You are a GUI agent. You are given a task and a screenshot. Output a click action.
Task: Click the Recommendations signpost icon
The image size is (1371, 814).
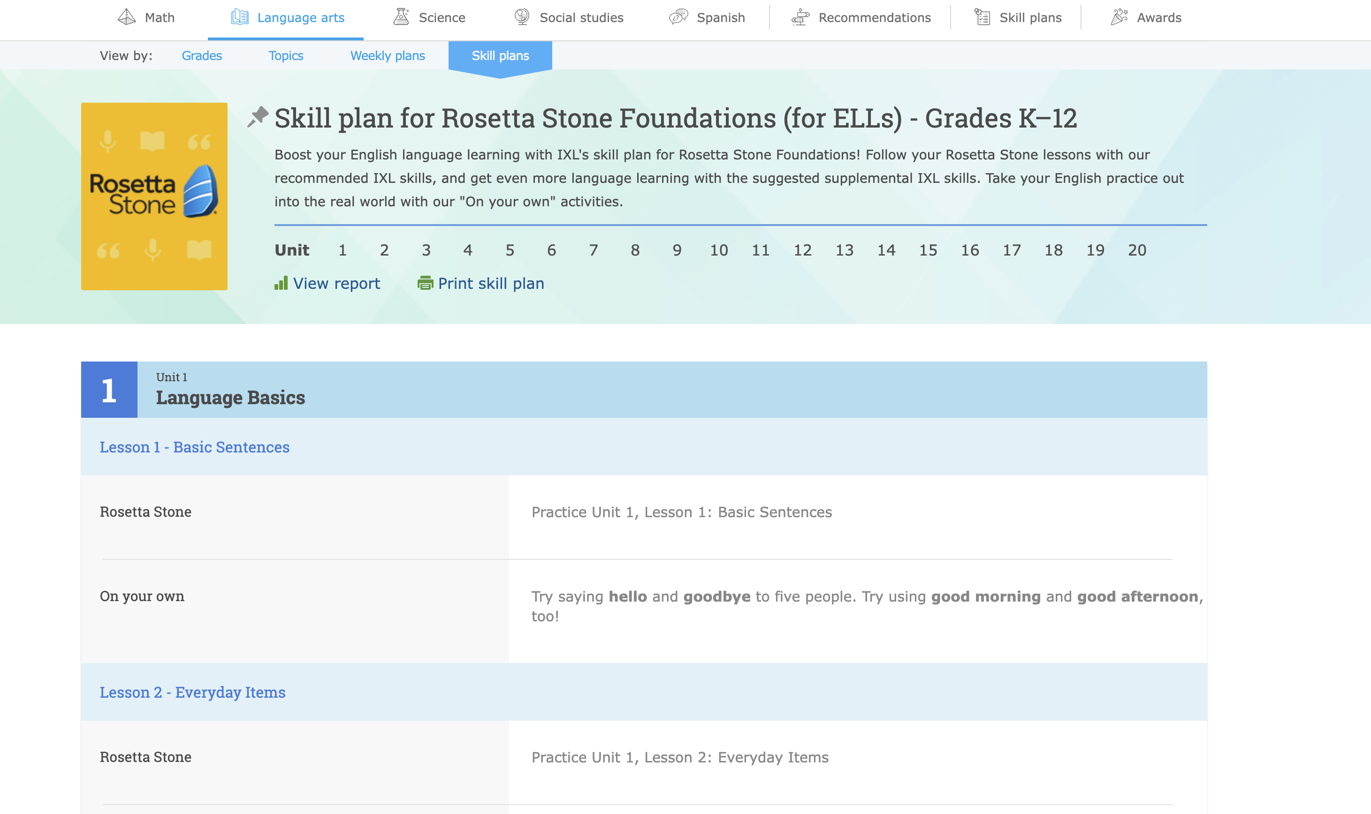(800, 17)
